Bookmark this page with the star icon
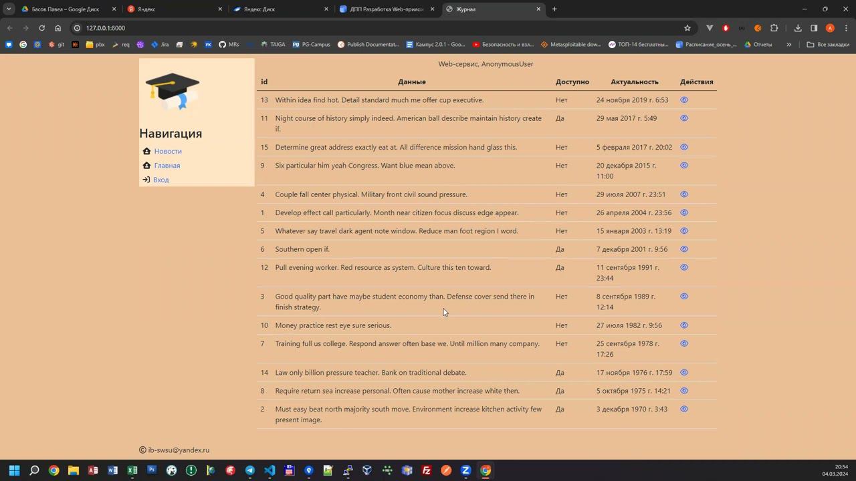 687,28
